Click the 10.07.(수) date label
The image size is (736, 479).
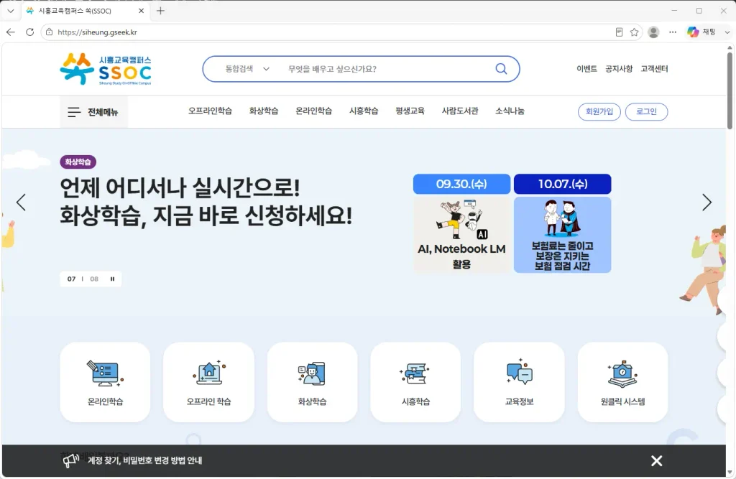[562, 184]
